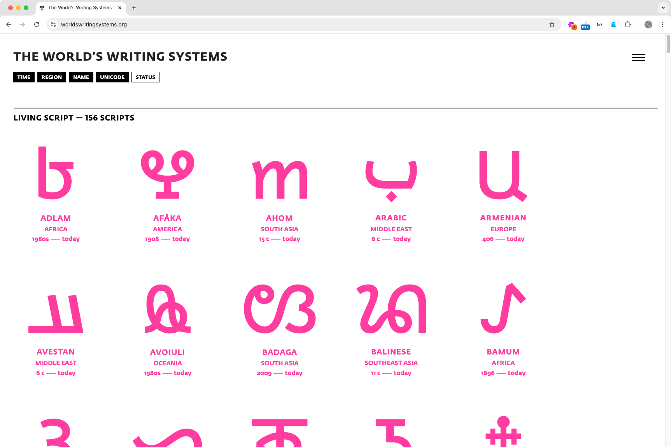Open the Balinese script glyph

391,309
